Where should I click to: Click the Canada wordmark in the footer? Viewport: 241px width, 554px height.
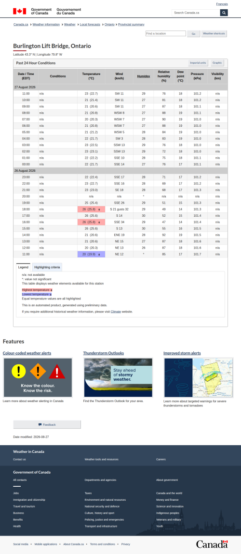[x=212, y=544]
